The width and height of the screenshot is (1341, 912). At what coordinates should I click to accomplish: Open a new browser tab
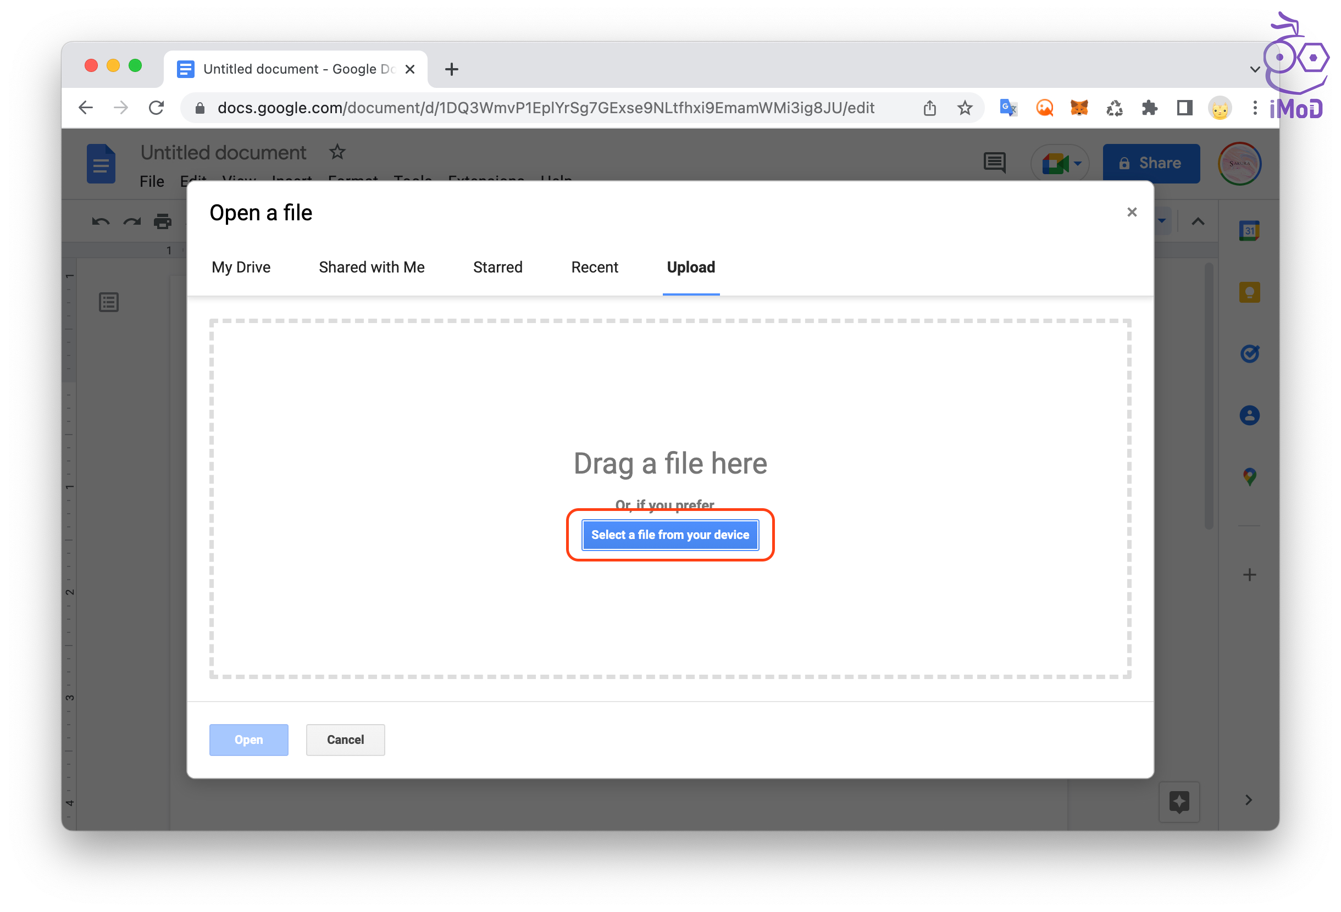pyautogui.click(x=451, y=69)
